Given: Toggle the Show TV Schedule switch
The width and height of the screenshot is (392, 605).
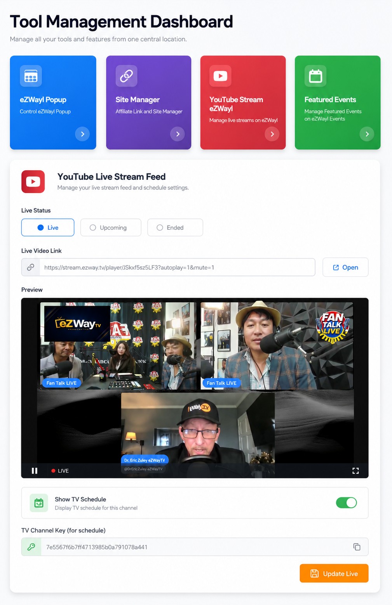Looking at the screenshot, I should pyautogui.click(x=347, y=503).
